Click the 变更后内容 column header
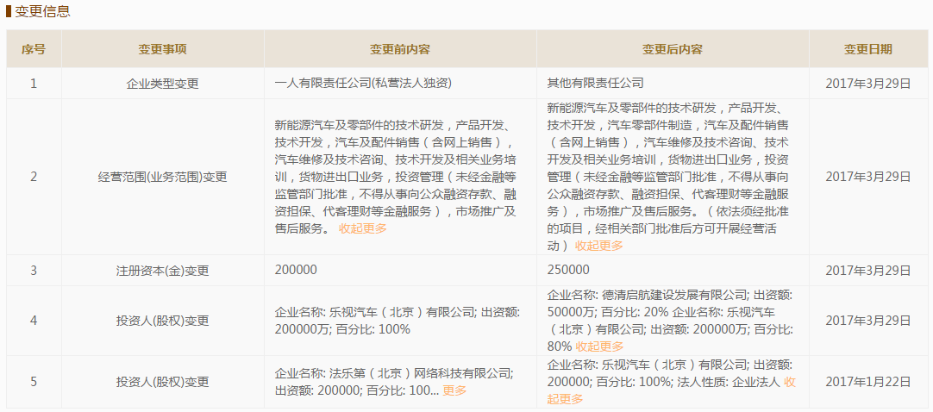Viewport: 933px width, 412px height. 673,49
